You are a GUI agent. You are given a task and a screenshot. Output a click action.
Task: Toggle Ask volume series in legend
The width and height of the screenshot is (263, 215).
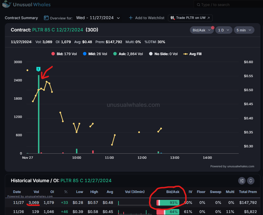point(128,54)
